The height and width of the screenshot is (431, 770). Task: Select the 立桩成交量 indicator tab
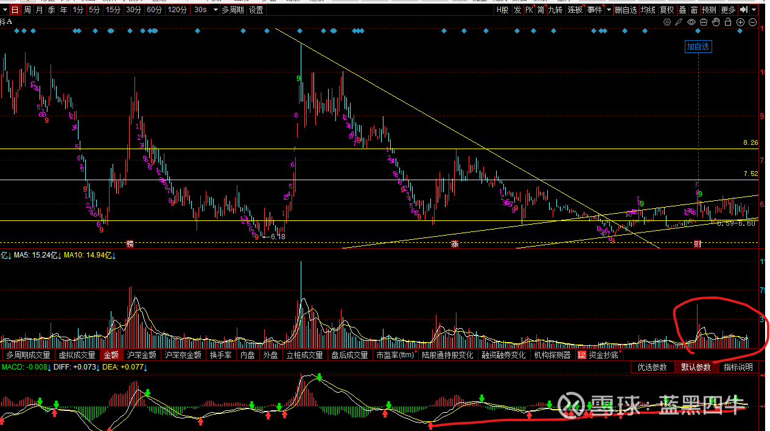point(305,355)
